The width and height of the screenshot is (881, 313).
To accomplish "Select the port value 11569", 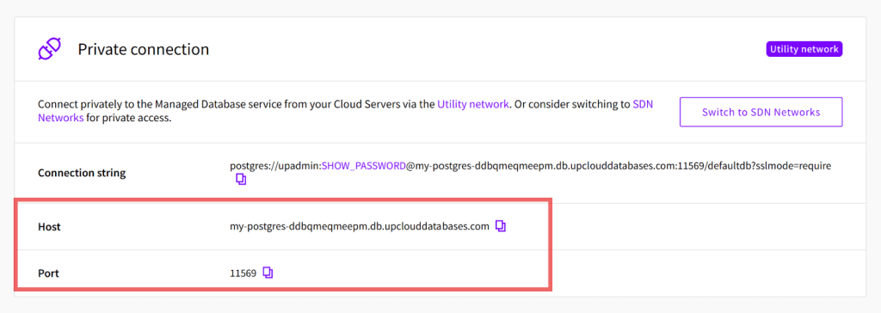I will click(243, 273).
